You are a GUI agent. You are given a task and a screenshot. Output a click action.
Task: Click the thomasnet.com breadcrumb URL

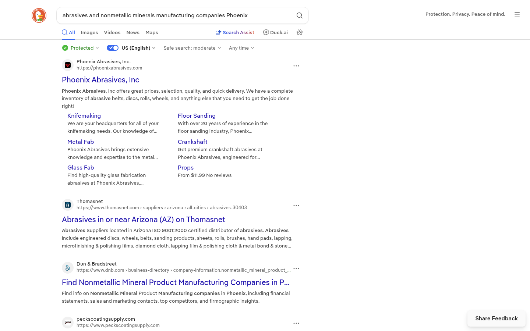pos(162,208)
